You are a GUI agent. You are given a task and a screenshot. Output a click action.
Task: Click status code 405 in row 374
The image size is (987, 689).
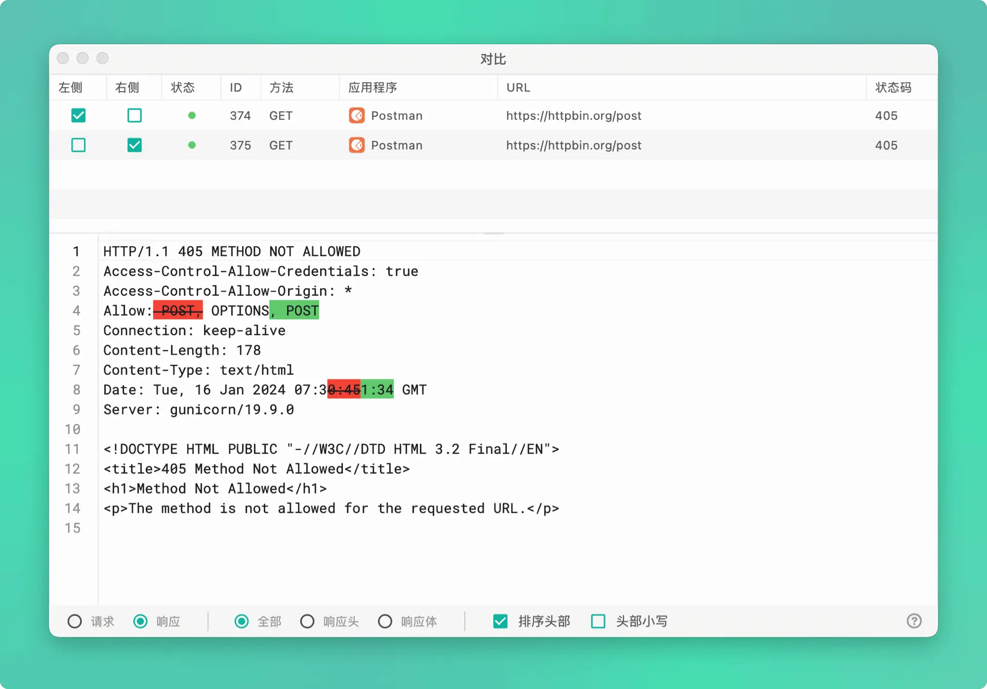[x=886, y=116]
